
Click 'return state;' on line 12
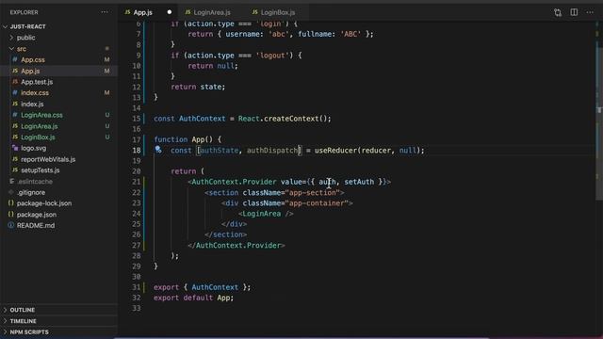click(198, 87)
